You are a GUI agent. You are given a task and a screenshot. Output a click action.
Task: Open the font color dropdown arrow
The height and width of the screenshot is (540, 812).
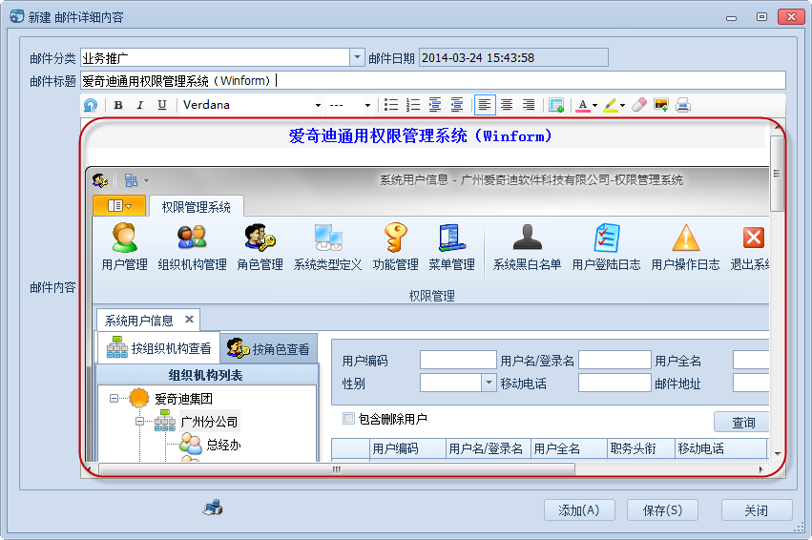coord(595,106)
